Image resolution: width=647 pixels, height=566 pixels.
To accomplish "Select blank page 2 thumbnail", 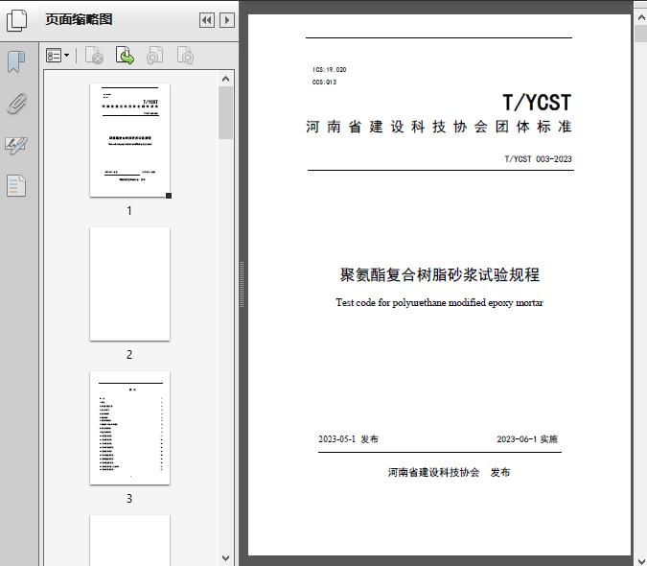I will pyautogui.click(x=129, y=284).
